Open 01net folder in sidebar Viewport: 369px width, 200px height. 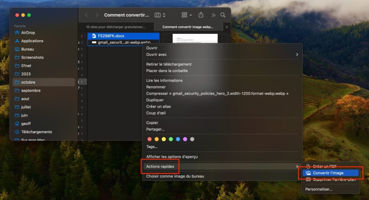[x=26, y=66]
